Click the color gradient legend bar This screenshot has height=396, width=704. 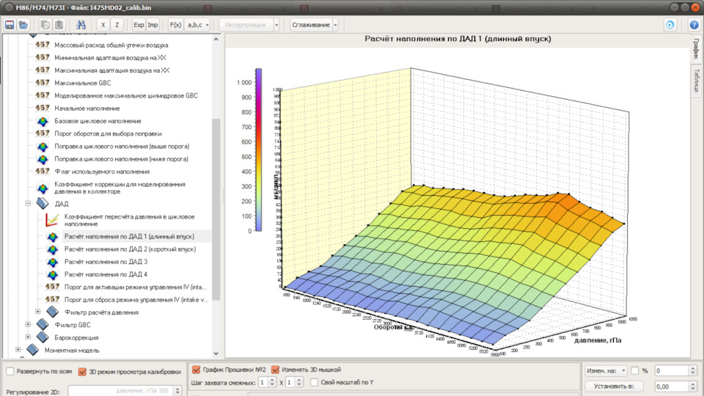pyautogui.click(x=259, y=150)
